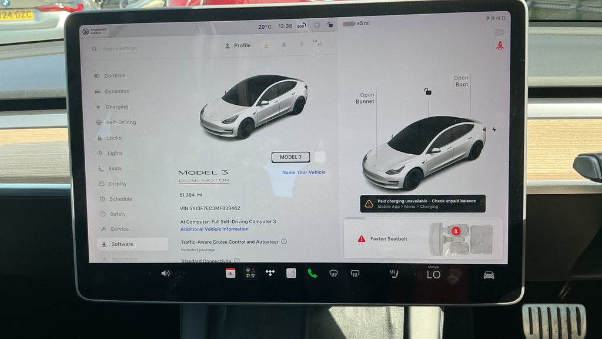Open notifications bell icon

[284, 45]
